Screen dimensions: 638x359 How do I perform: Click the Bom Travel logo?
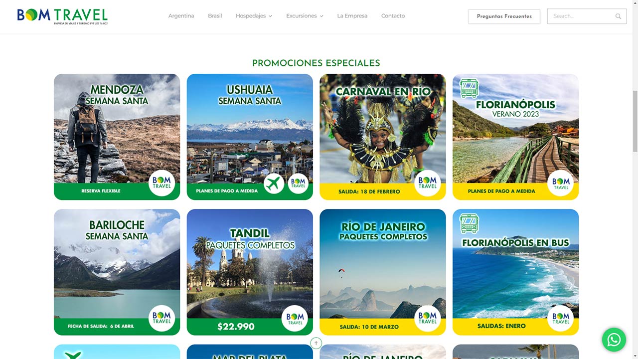(62, 16)
